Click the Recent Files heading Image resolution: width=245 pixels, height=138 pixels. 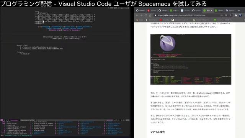22,45
